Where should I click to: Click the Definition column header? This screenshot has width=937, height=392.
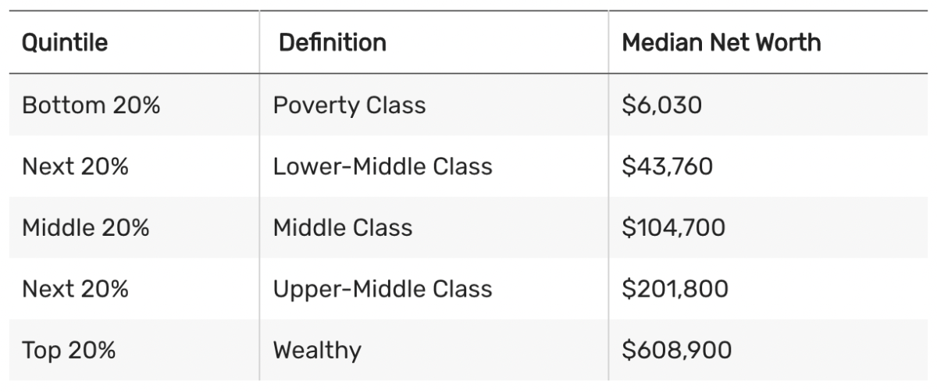[x=333, y=42]
